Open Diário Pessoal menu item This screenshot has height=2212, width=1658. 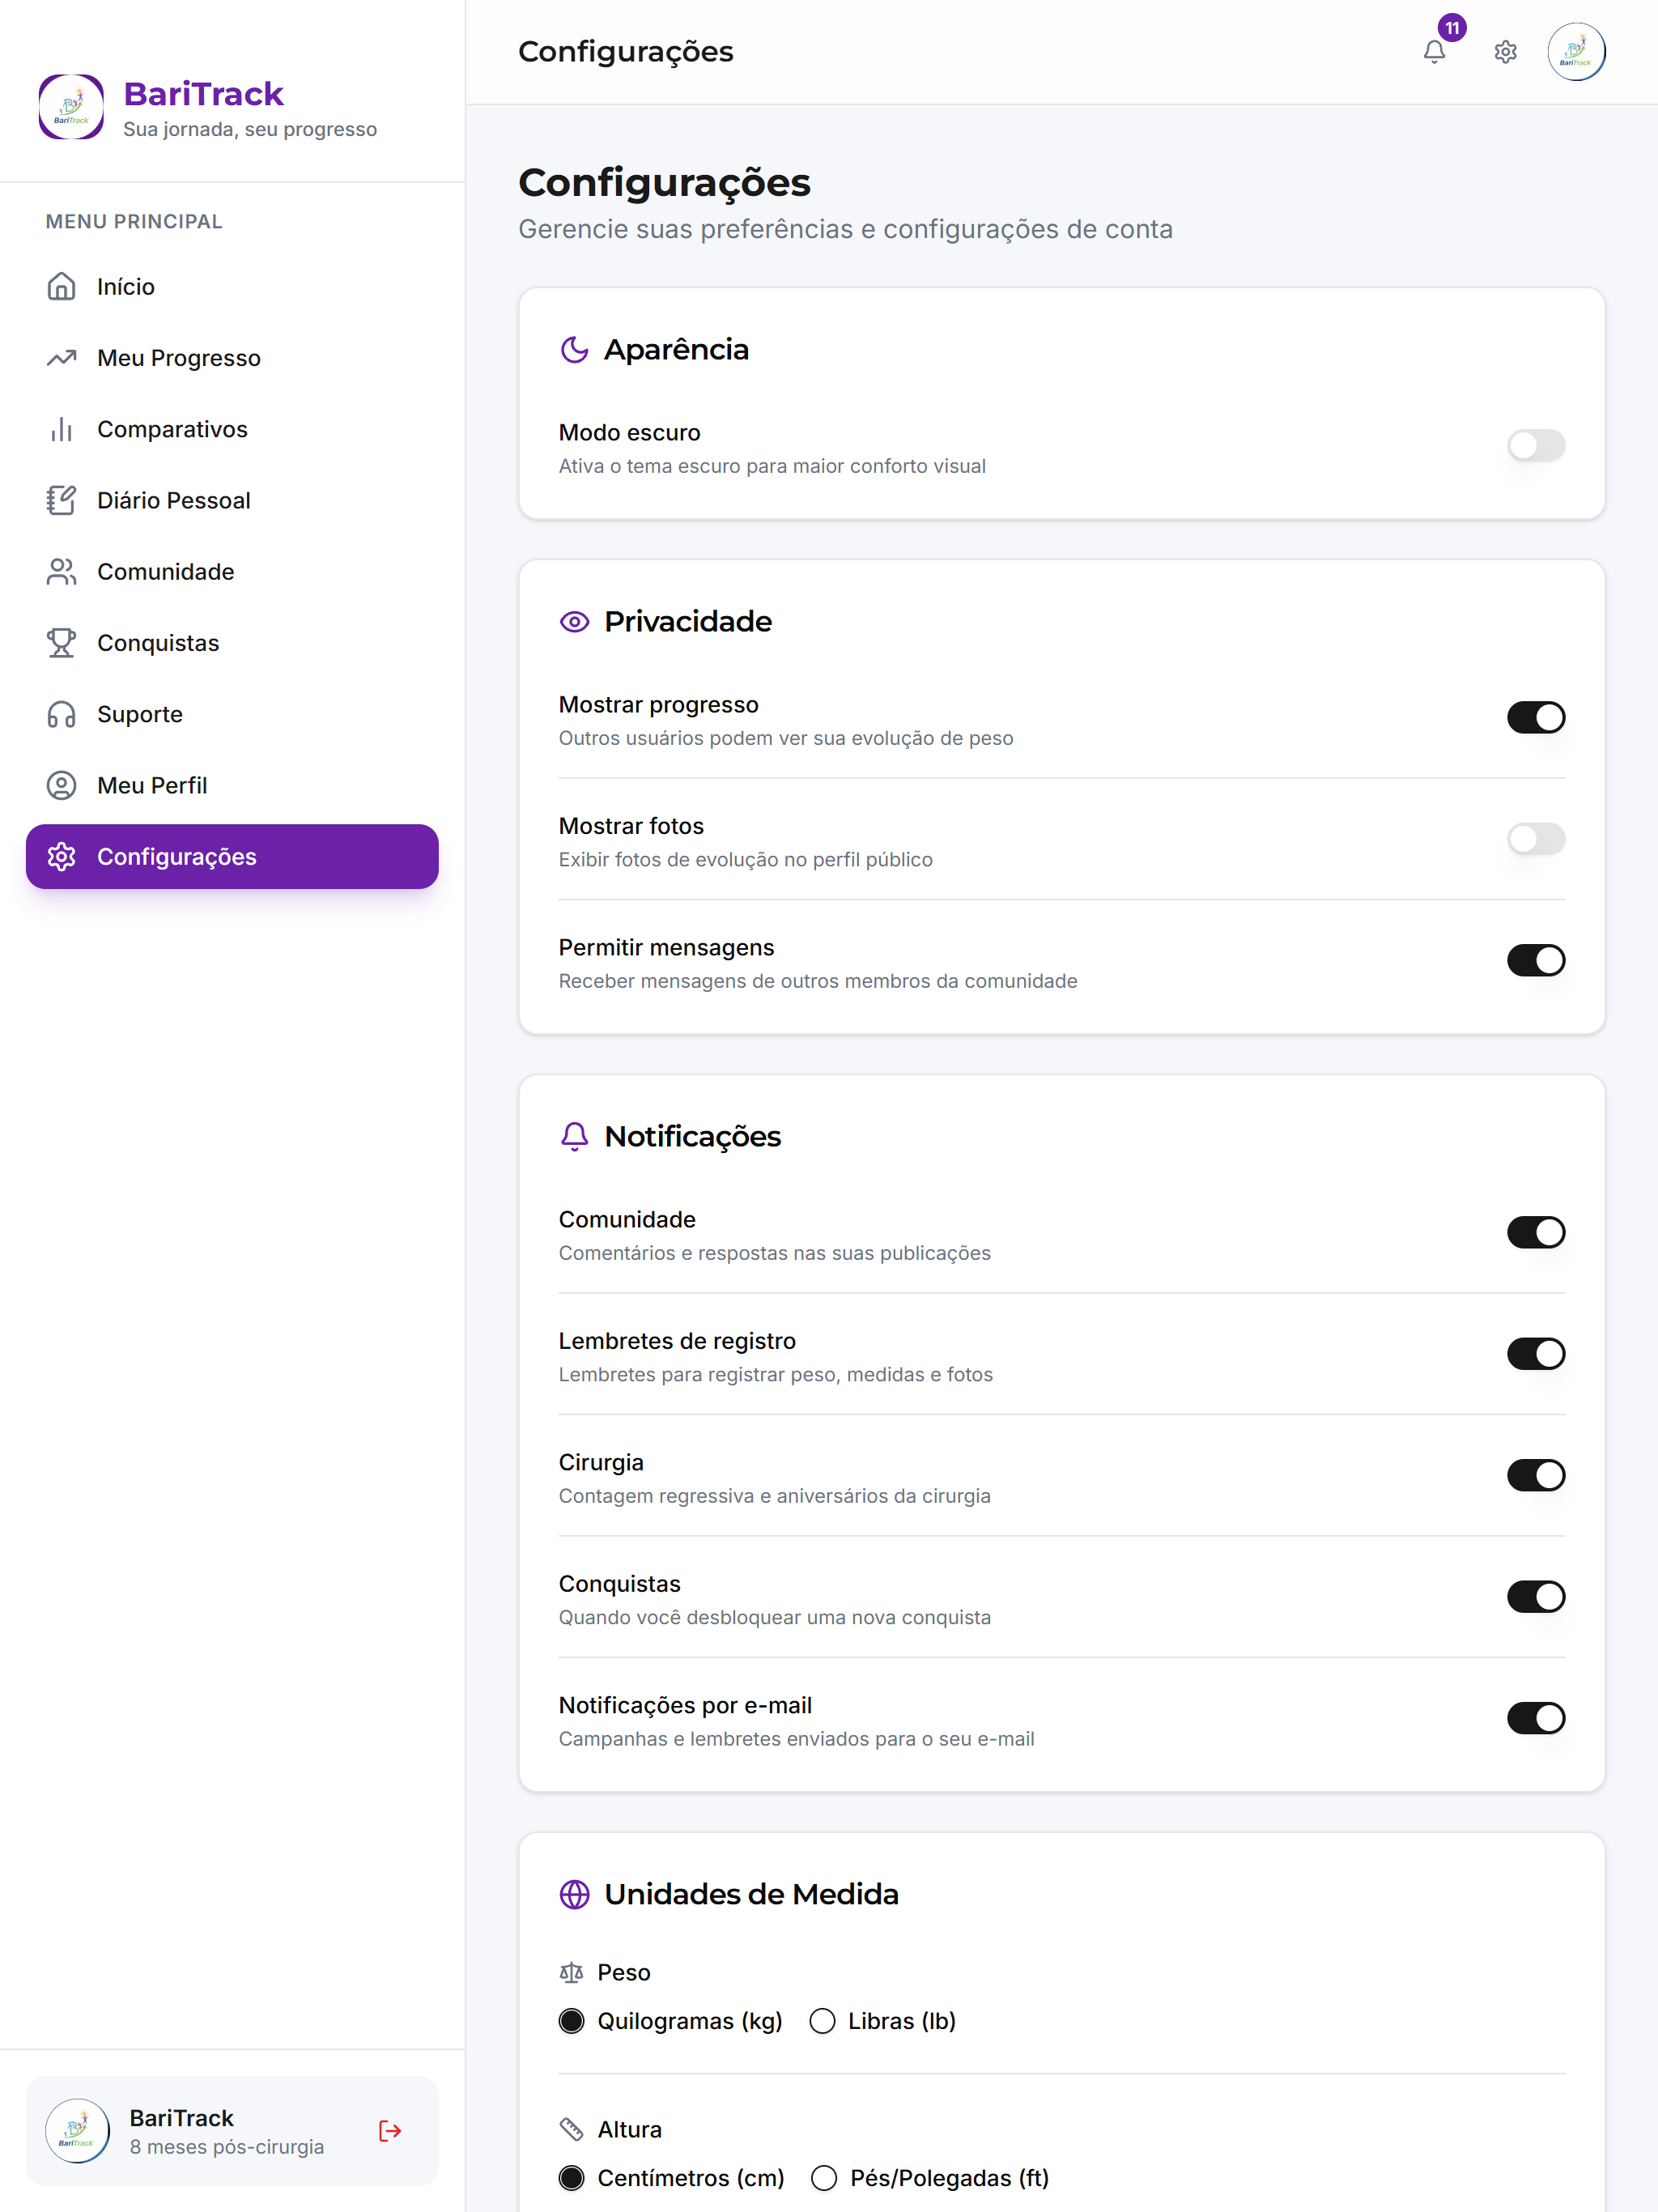(232, 500)
